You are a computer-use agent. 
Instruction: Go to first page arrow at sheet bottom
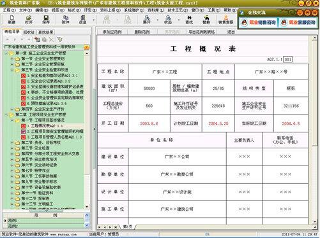99,227
